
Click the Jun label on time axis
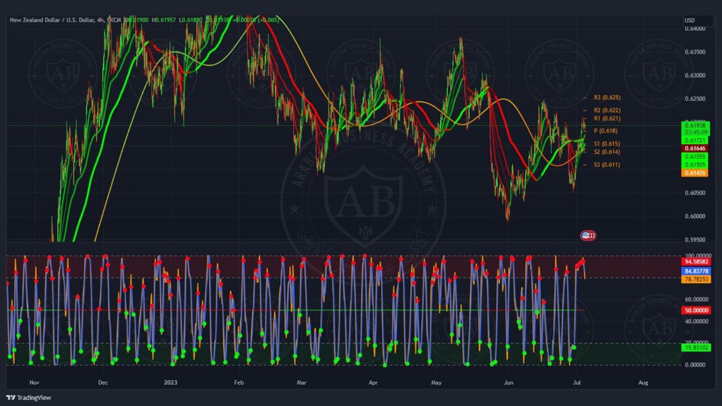508,383
